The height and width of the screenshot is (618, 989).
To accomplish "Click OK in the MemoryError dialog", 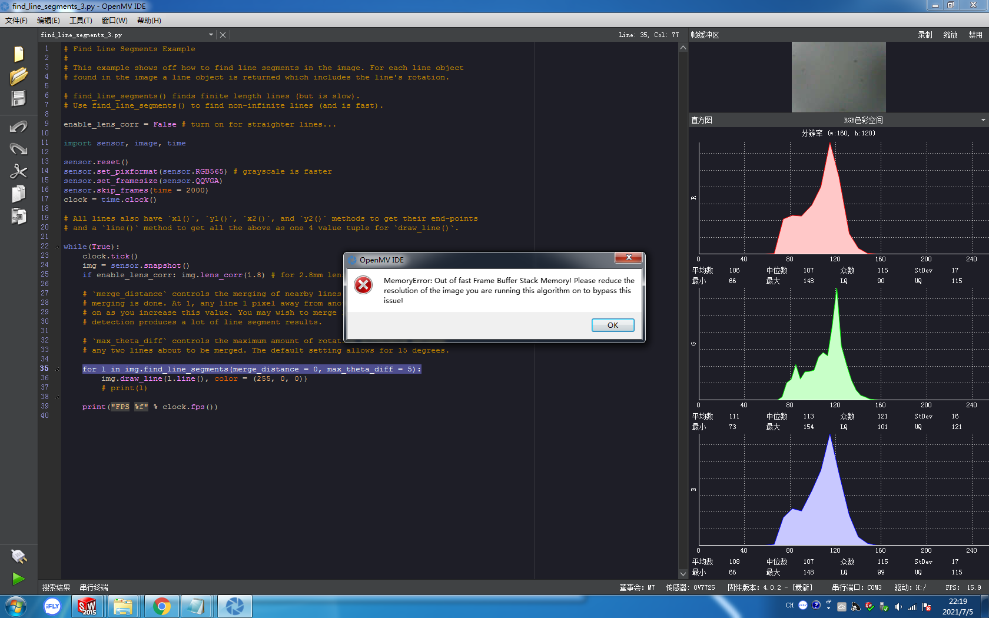I will (x=612, y=325).
